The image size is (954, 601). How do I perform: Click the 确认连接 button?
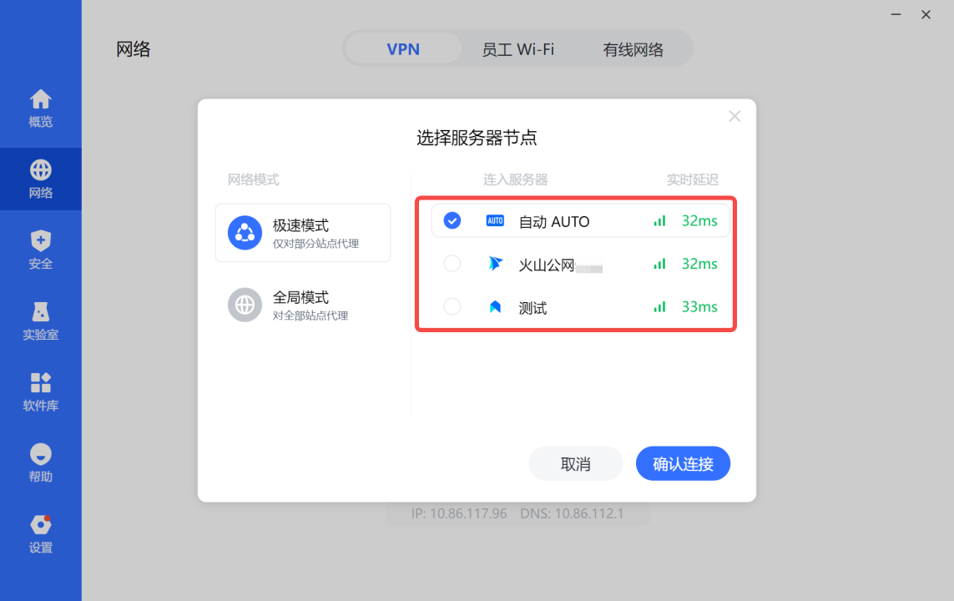click(683, 463)
